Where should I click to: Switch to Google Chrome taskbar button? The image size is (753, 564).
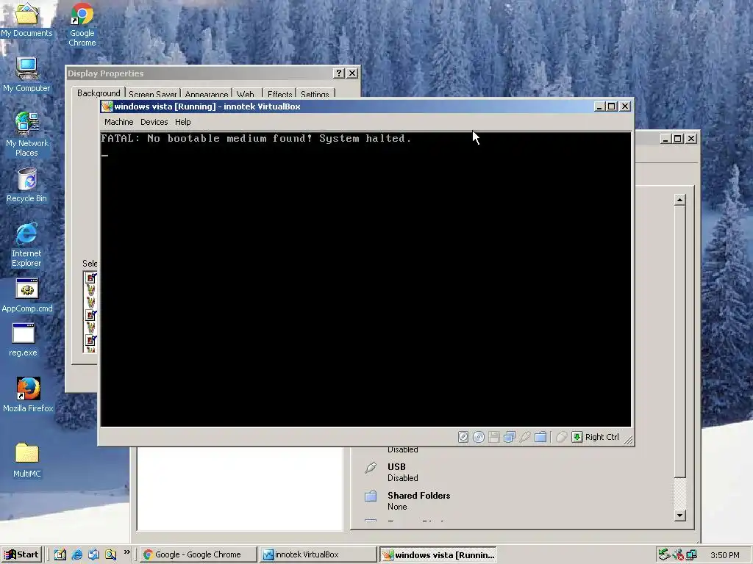click(198, 554)
